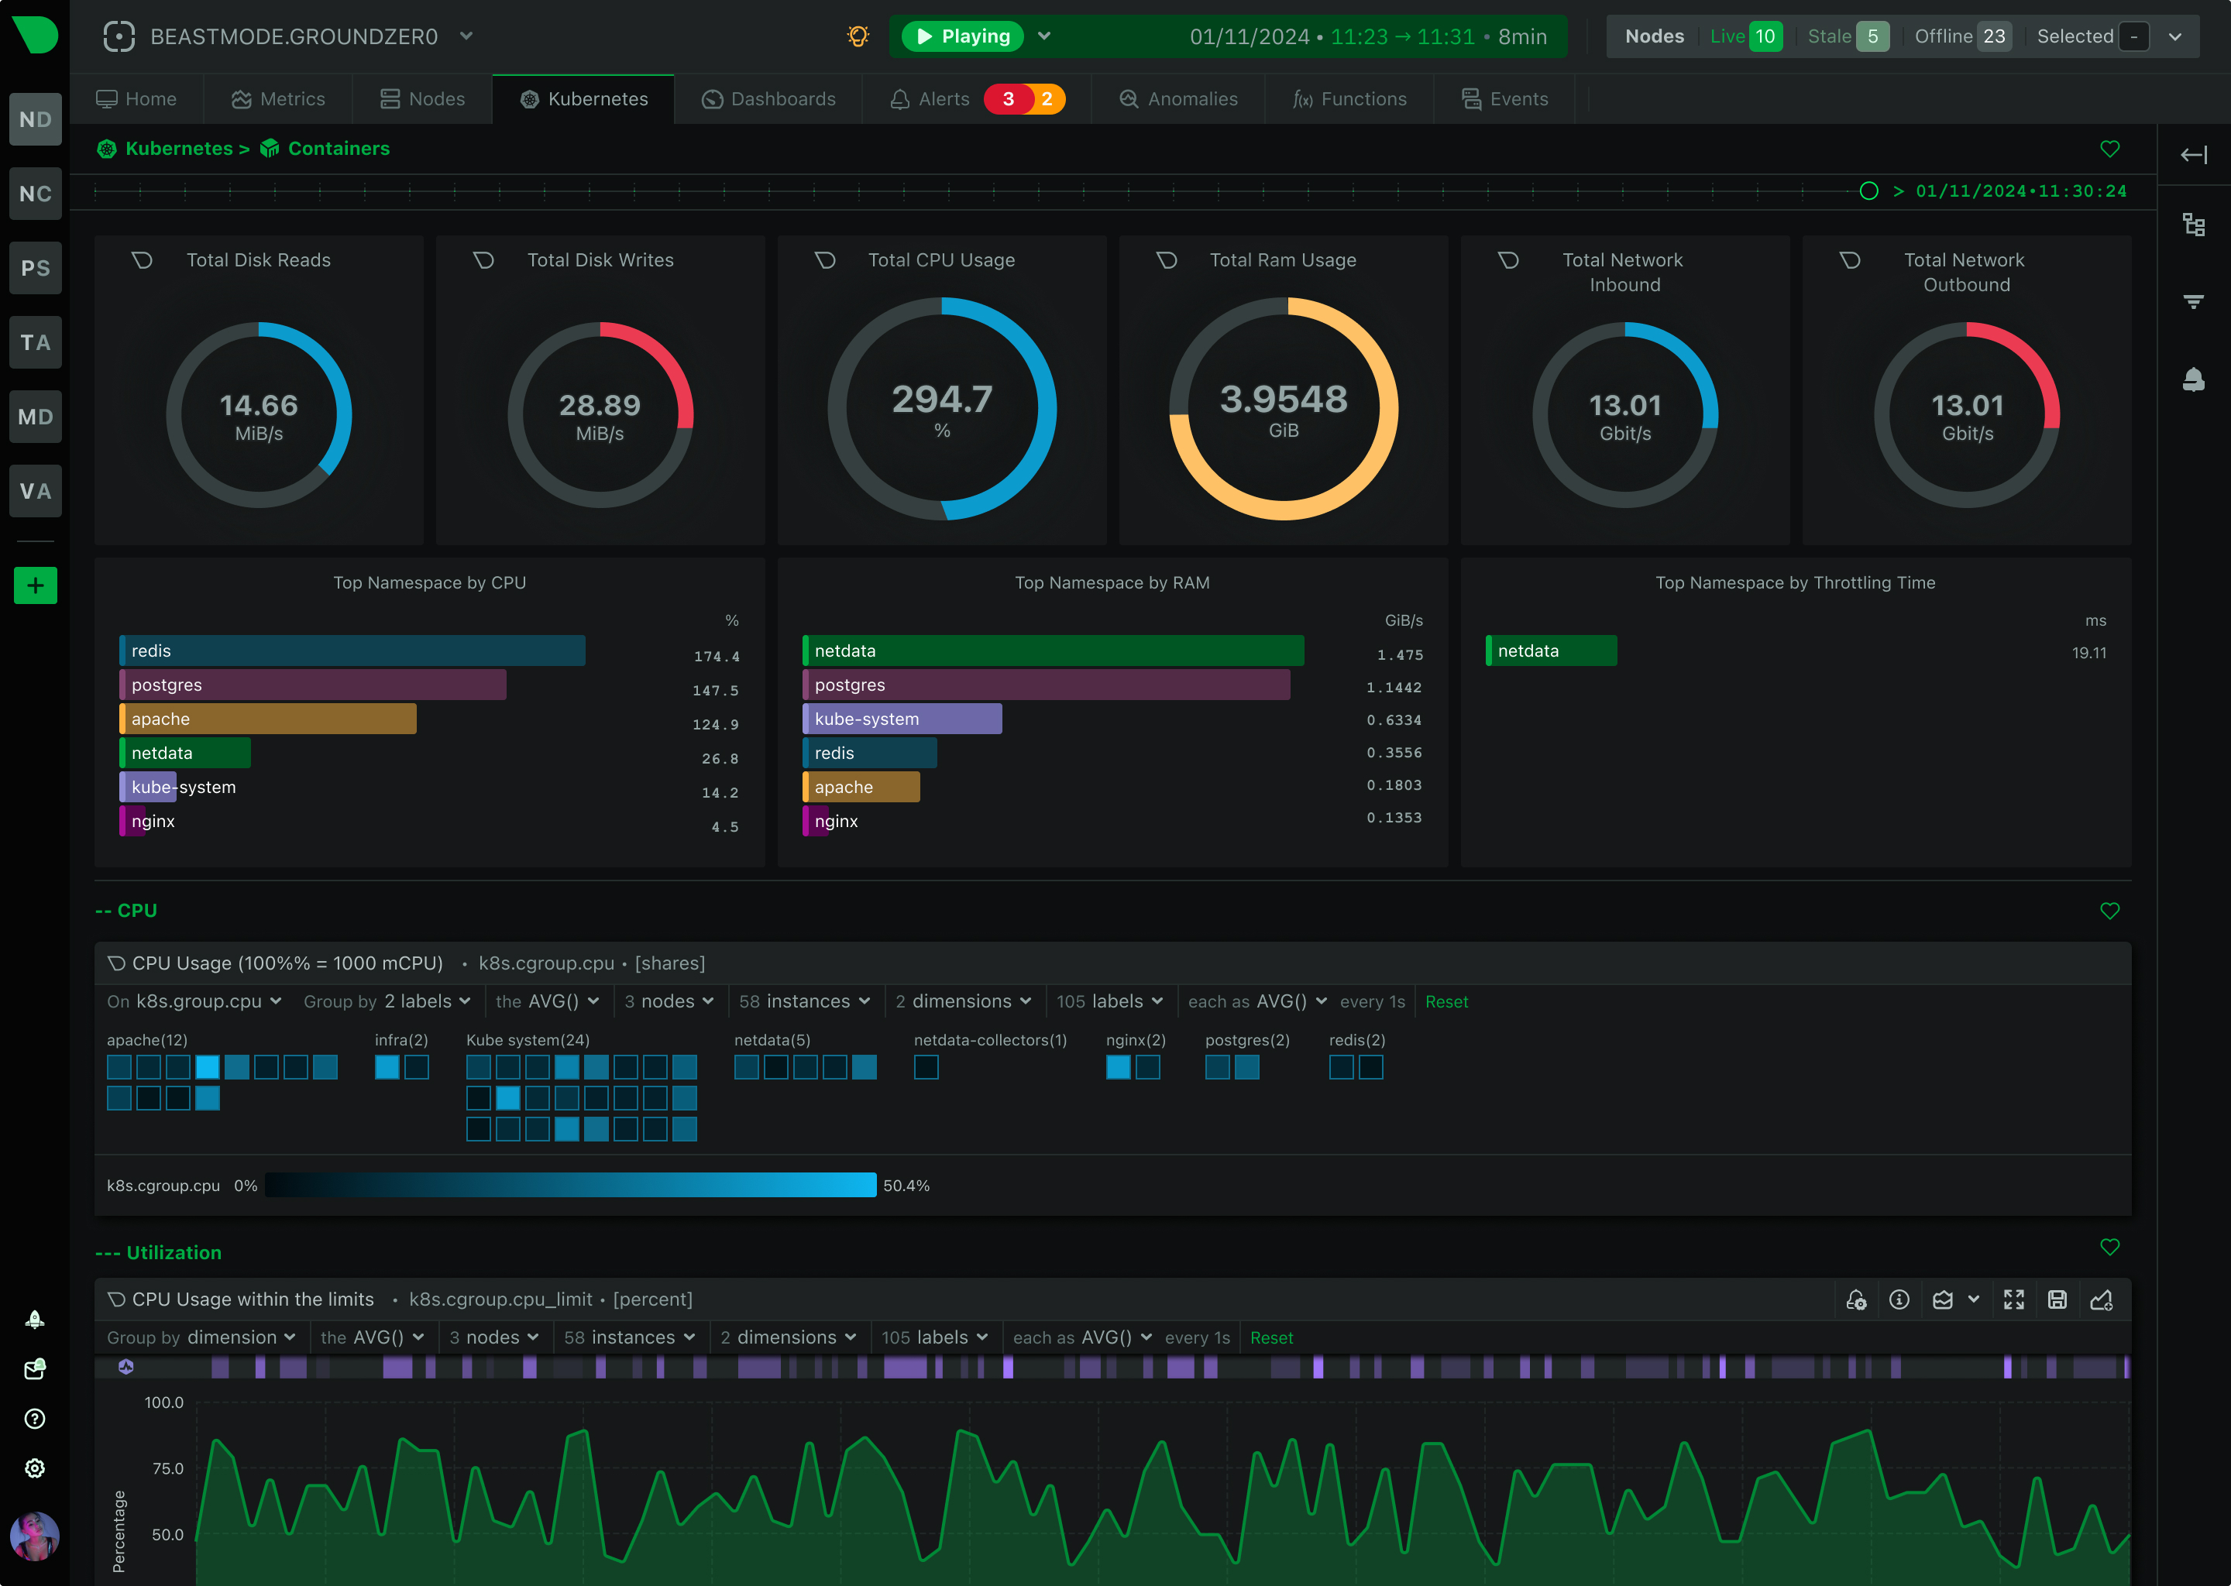
Task: Open the Anomalies tab
Action: coord(1178,98)
